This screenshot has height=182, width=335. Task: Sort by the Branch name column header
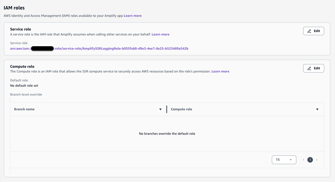coord(24,109)
